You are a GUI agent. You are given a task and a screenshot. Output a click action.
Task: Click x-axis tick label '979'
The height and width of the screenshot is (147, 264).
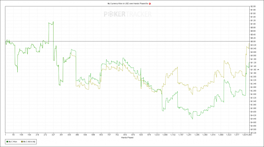pyautogui.click(x=149, y=135)
